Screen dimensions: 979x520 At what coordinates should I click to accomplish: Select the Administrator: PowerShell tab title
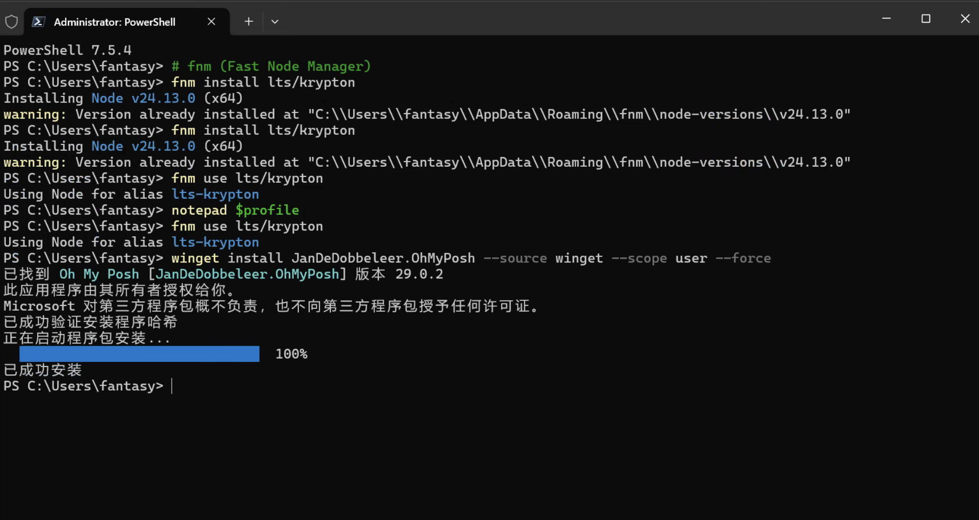click(115, 22)
